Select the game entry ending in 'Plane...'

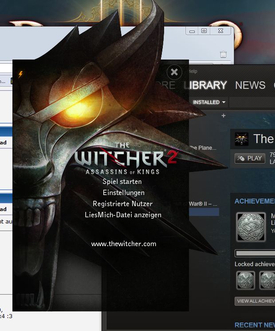[x=203, y=148]
